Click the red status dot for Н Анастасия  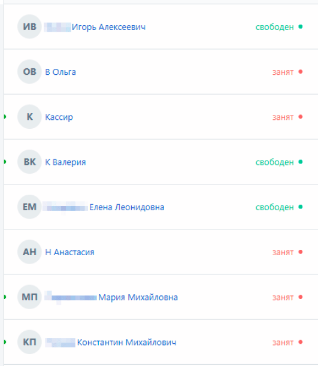(301, 252)
